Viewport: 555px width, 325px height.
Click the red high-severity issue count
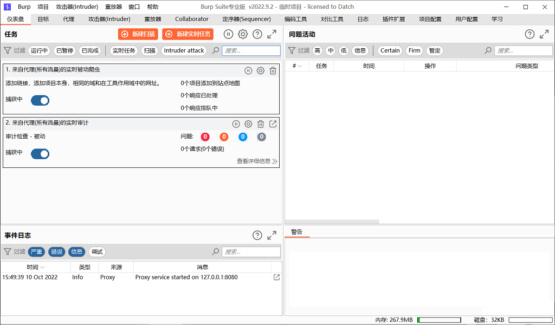tap(205, 137)
